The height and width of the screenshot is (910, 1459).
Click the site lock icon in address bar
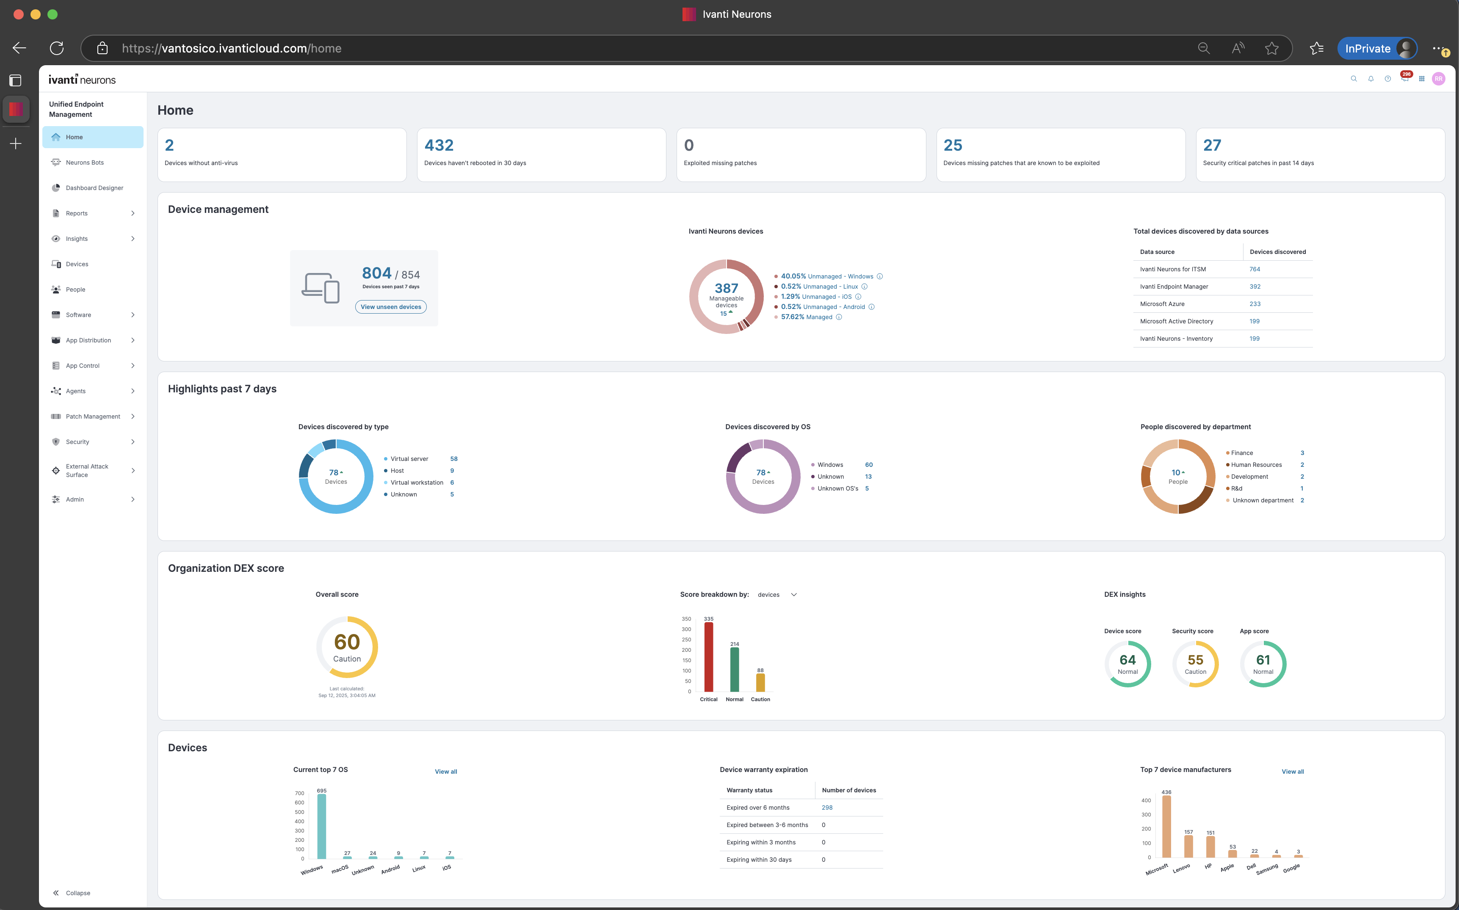tap(102, 48)
